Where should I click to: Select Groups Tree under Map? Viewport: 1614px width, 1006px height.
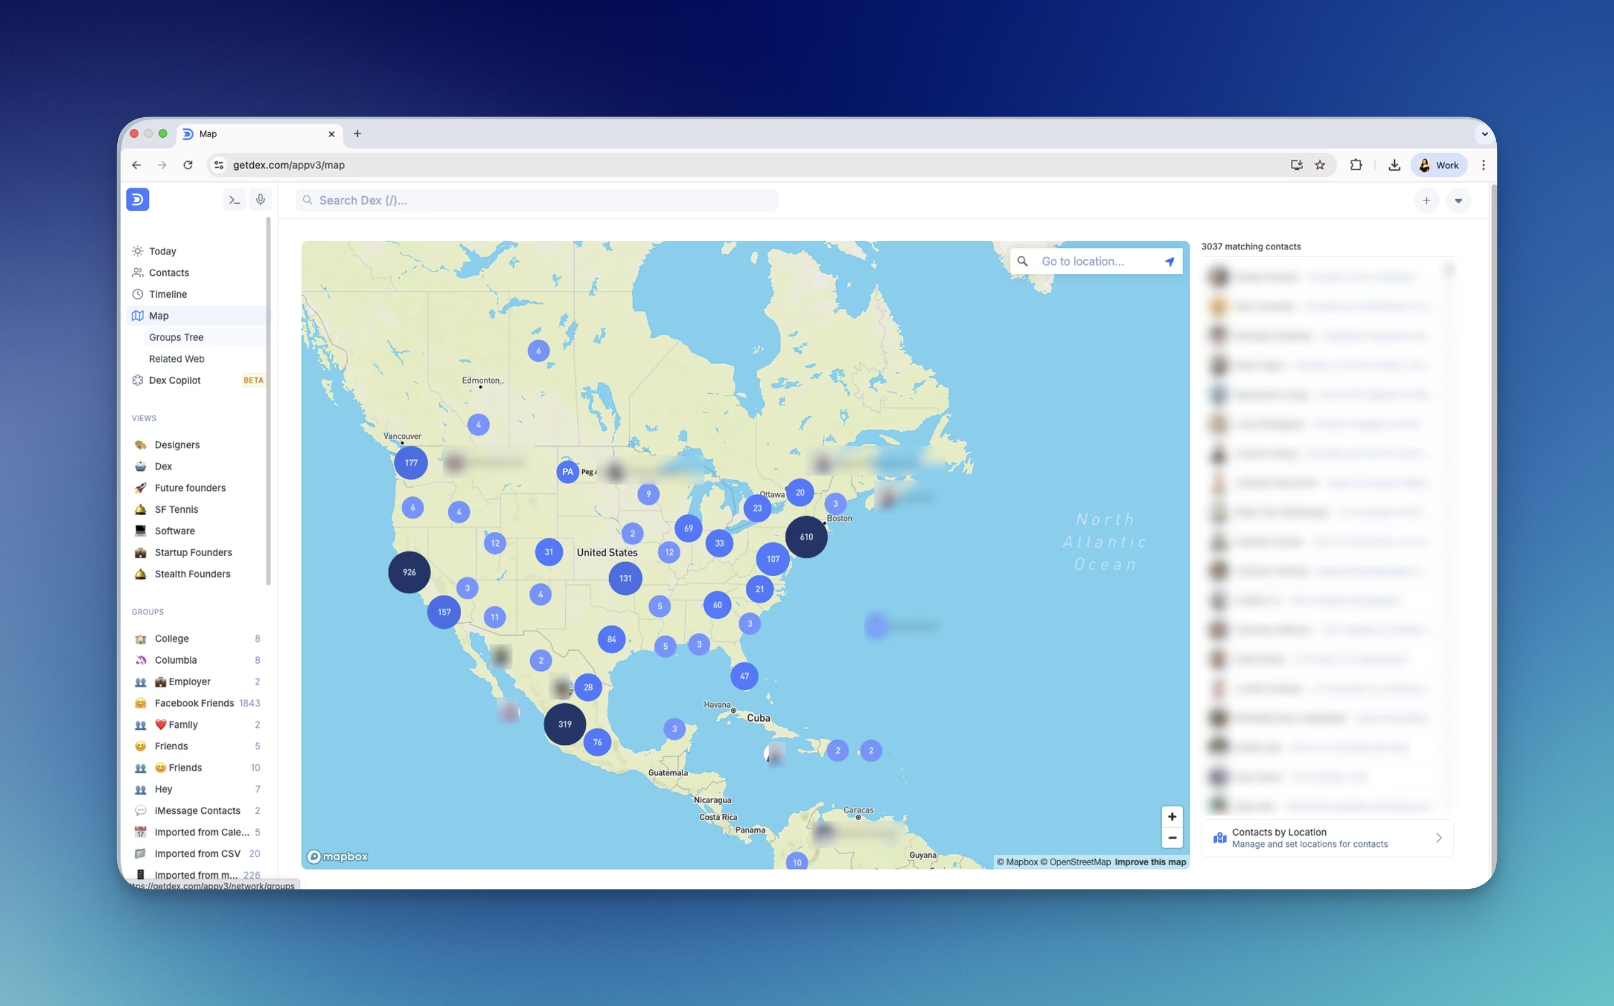[x=176, y=337]
